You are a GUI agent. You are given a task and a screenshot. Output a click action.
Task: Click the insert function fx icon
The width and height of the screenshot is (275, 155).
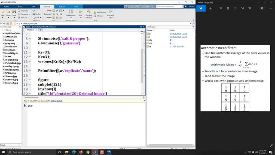(x=57, y=11)
